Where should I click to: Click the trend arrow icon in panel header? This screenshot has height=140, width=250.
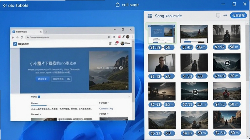[x=225, y=15]
